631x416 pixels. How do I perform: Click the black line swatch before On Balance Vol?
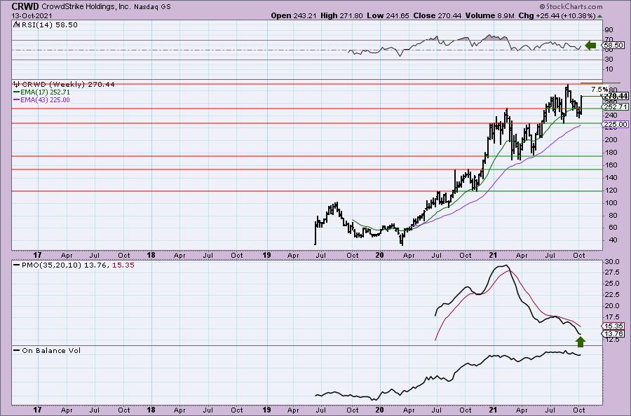(17, 350)
